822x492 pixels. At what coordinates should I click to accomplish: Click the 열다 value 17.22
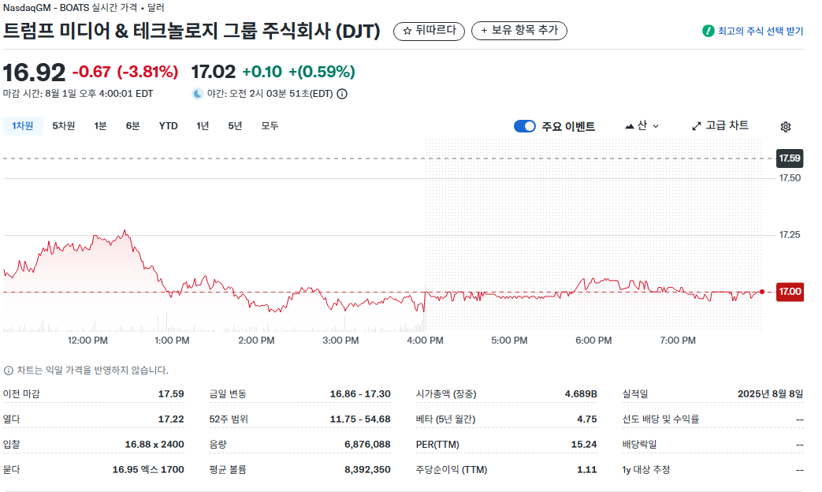[x=171, y=419]
